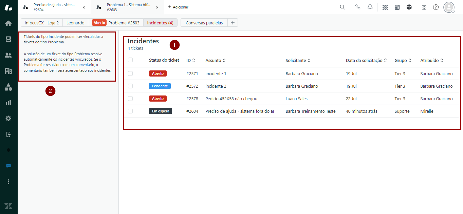Viewport: 463px width, 214px height.
Task: Open the Home dashboard in sidebar
Action: [8, 23]
